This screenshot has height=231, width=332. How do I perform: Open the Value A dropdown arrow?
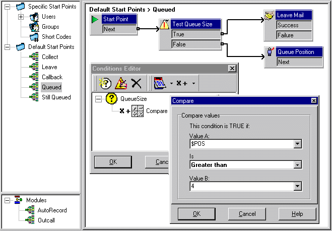(297, 144)
